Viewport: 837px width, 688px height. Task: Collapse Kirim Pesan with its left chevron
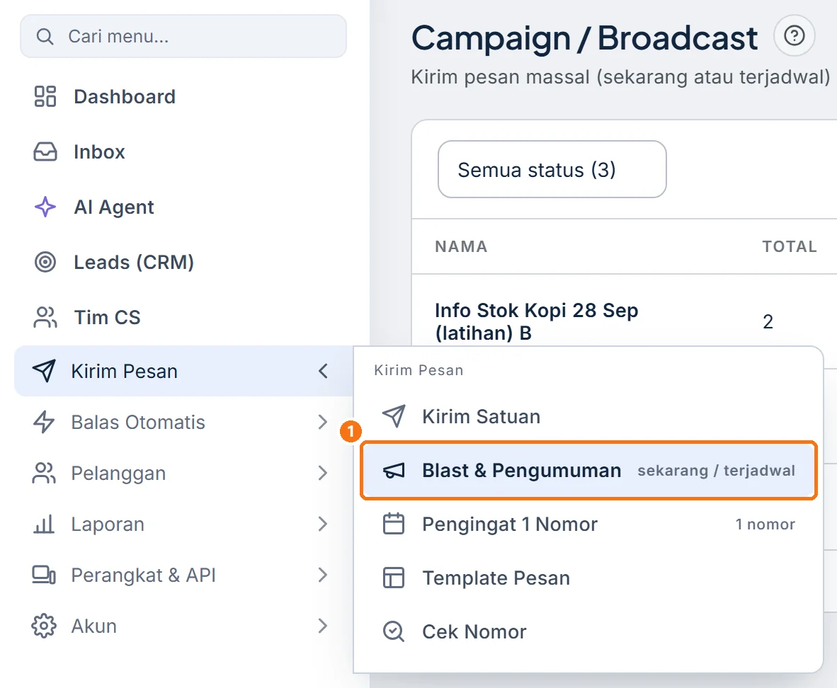pyautogui.click(x=323, y=371)
